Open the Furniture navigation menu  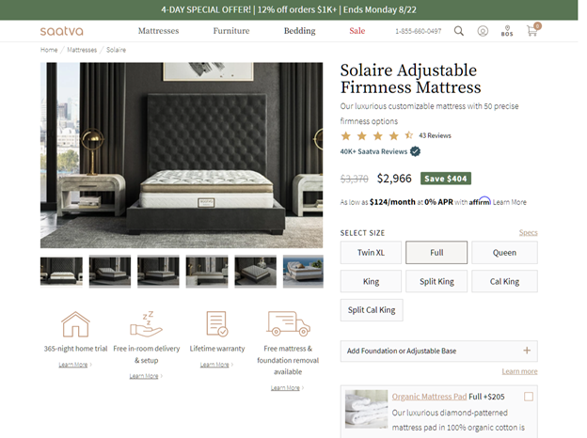(x=231, y=31)
